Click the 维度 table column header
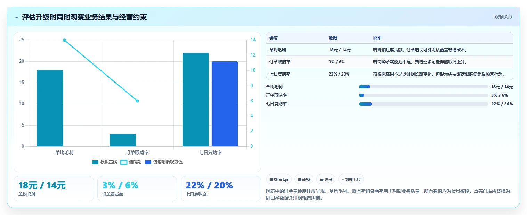 274,38
